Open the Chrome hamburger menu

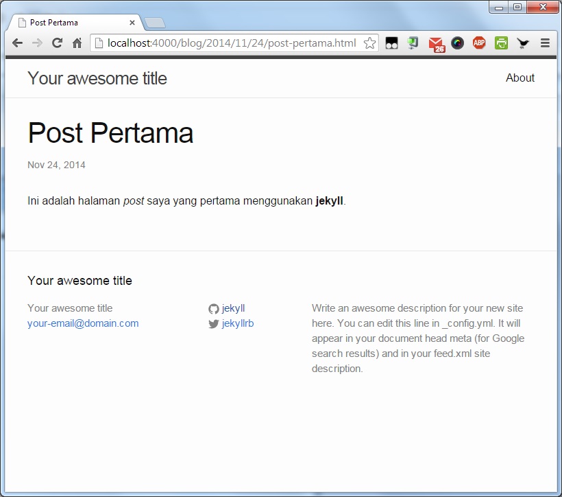(x=546, y=43)
